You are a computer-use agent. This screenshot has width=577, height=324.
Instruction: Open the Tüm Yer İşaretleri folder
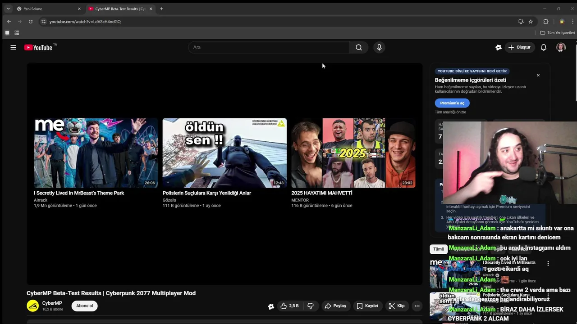[558, 32]
